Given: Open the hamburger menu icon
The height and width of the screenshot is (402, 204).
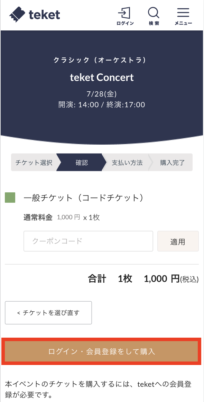Looking at the screenshot, I should [x=183, y=12].
